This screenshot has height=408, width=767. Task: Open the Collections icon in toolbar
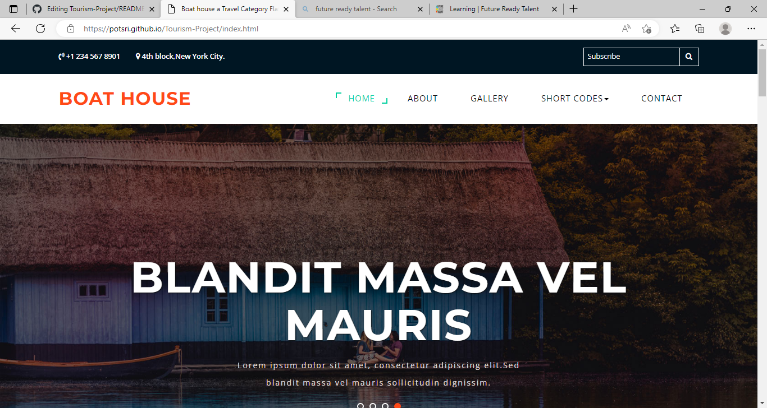coord(700,29)
